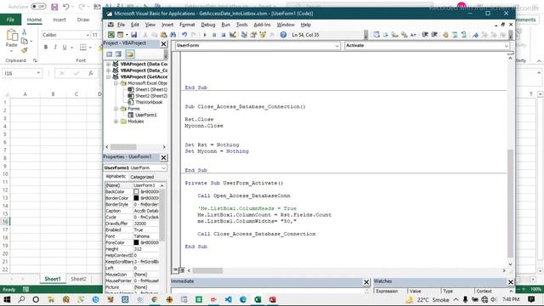Open the Activate procedure dropdown

pyautogui.click(x=507, y=45)
